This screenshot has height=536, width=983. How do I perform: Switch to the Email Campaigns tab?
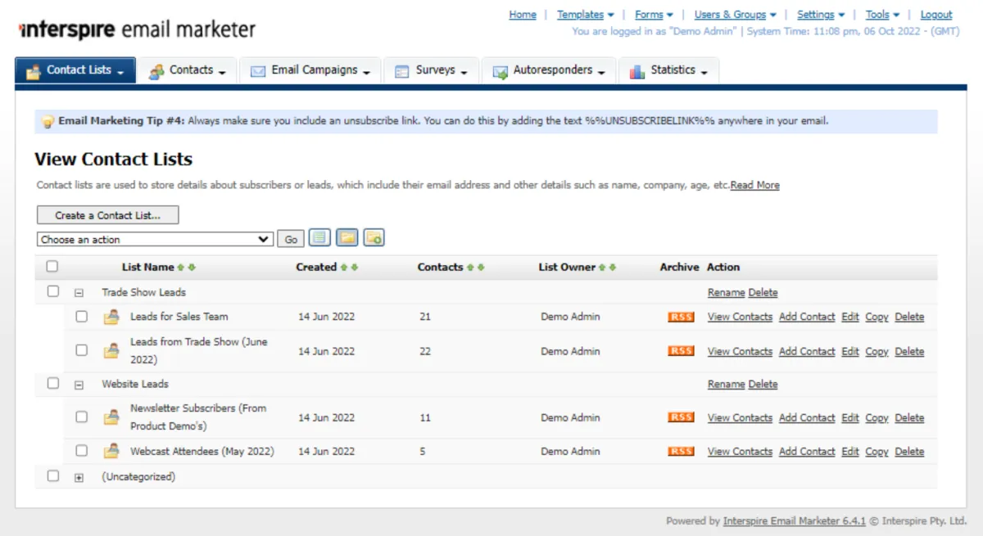(309, 70)
